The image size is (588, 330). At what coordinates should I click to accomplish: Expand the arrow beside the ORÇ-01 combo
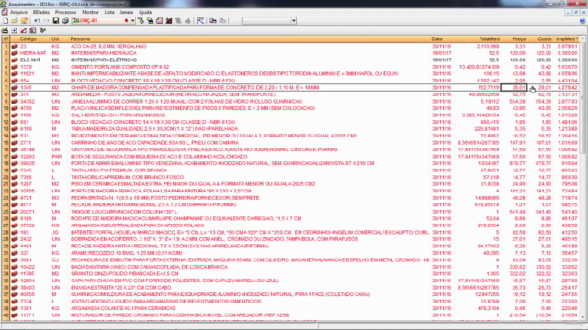tap(132, 21)
